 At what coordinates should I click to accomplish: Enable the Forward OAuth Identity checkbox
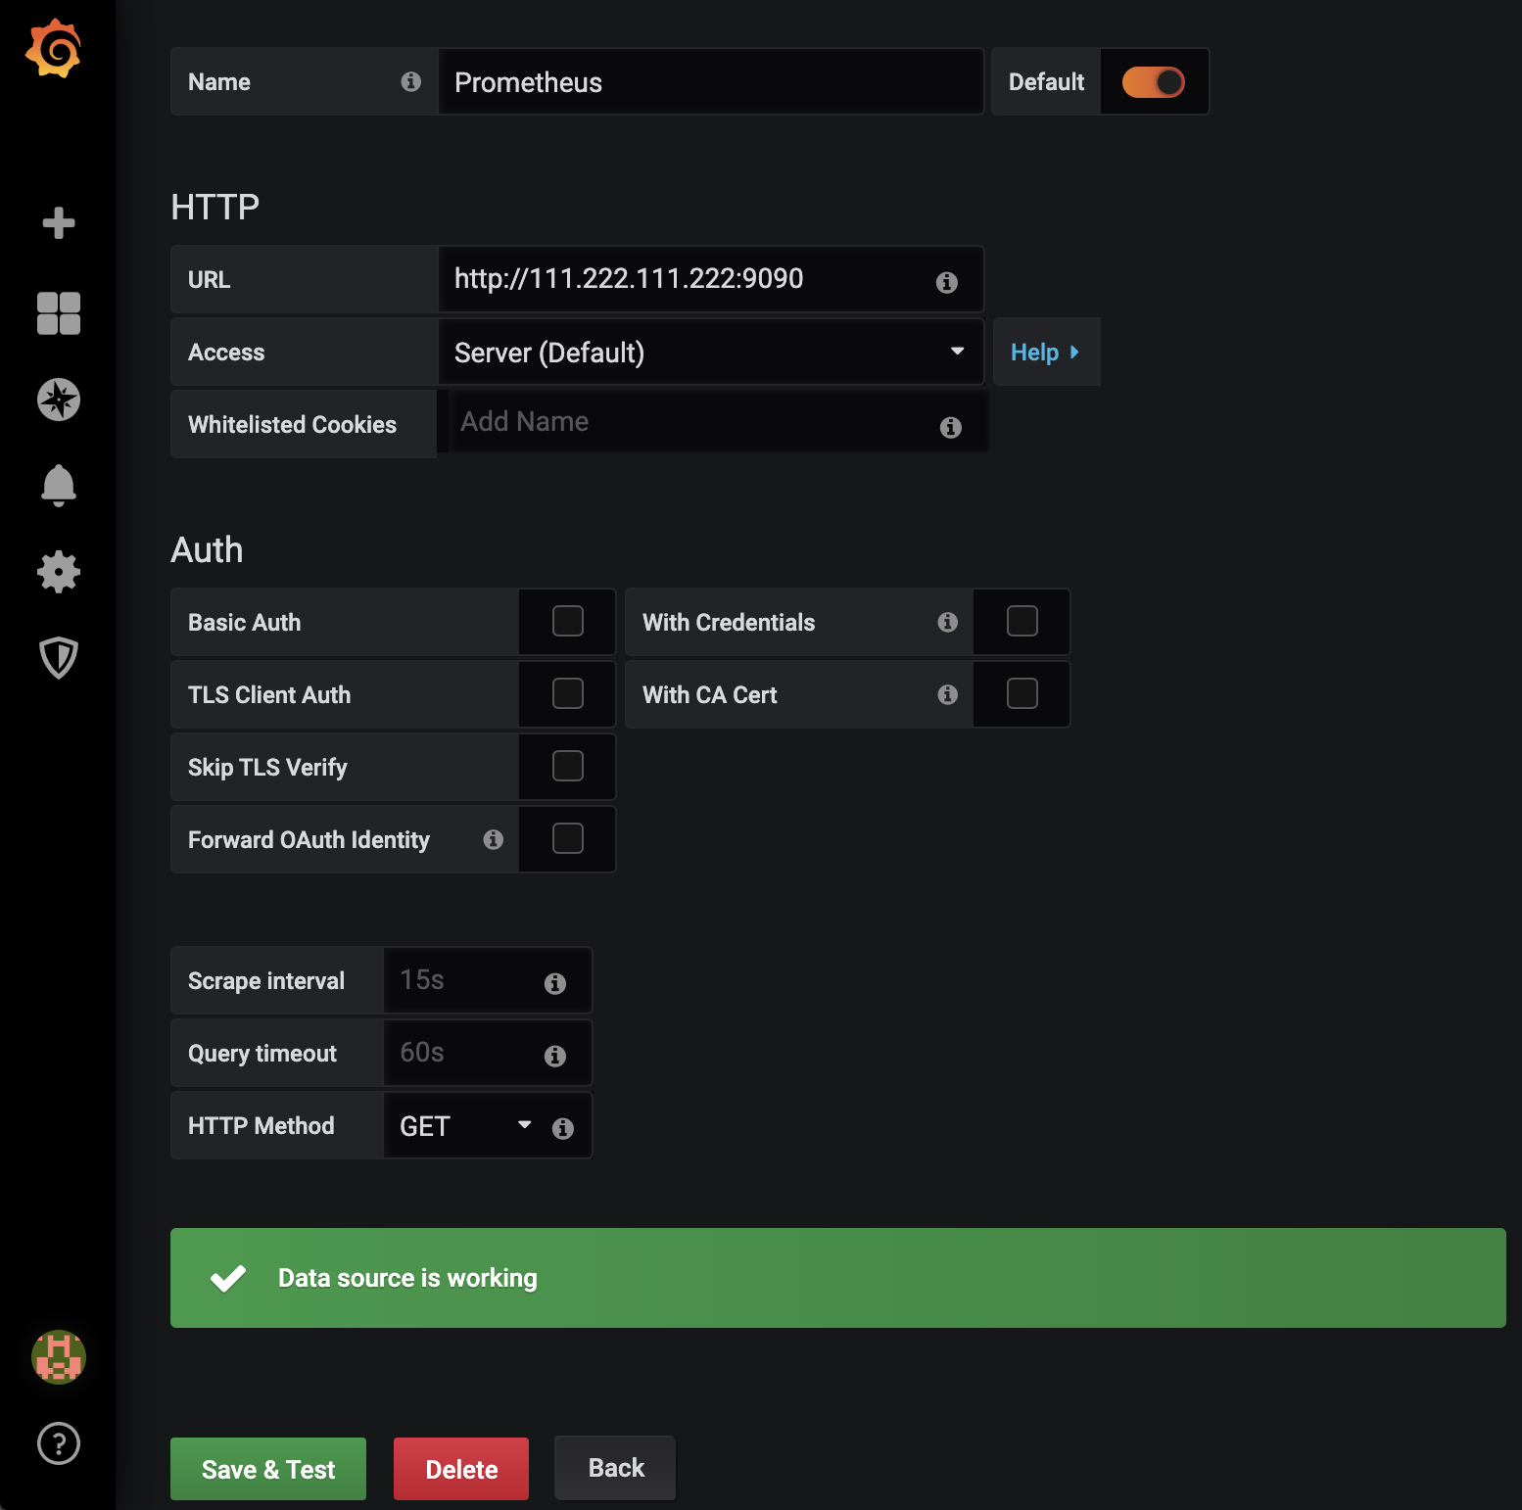[x=568, y=838]
